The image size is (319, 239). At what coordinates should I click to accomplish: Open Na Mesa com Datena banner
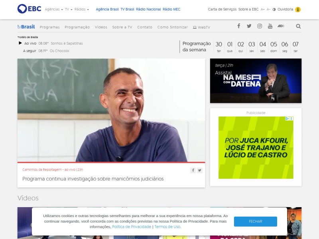(x=256, y=81)
